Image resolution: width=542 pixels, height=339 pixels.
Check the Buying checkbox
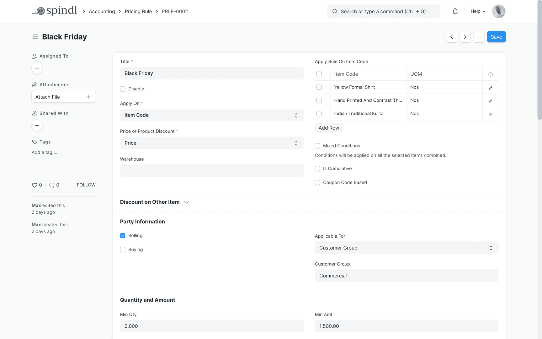pos(123,250)
